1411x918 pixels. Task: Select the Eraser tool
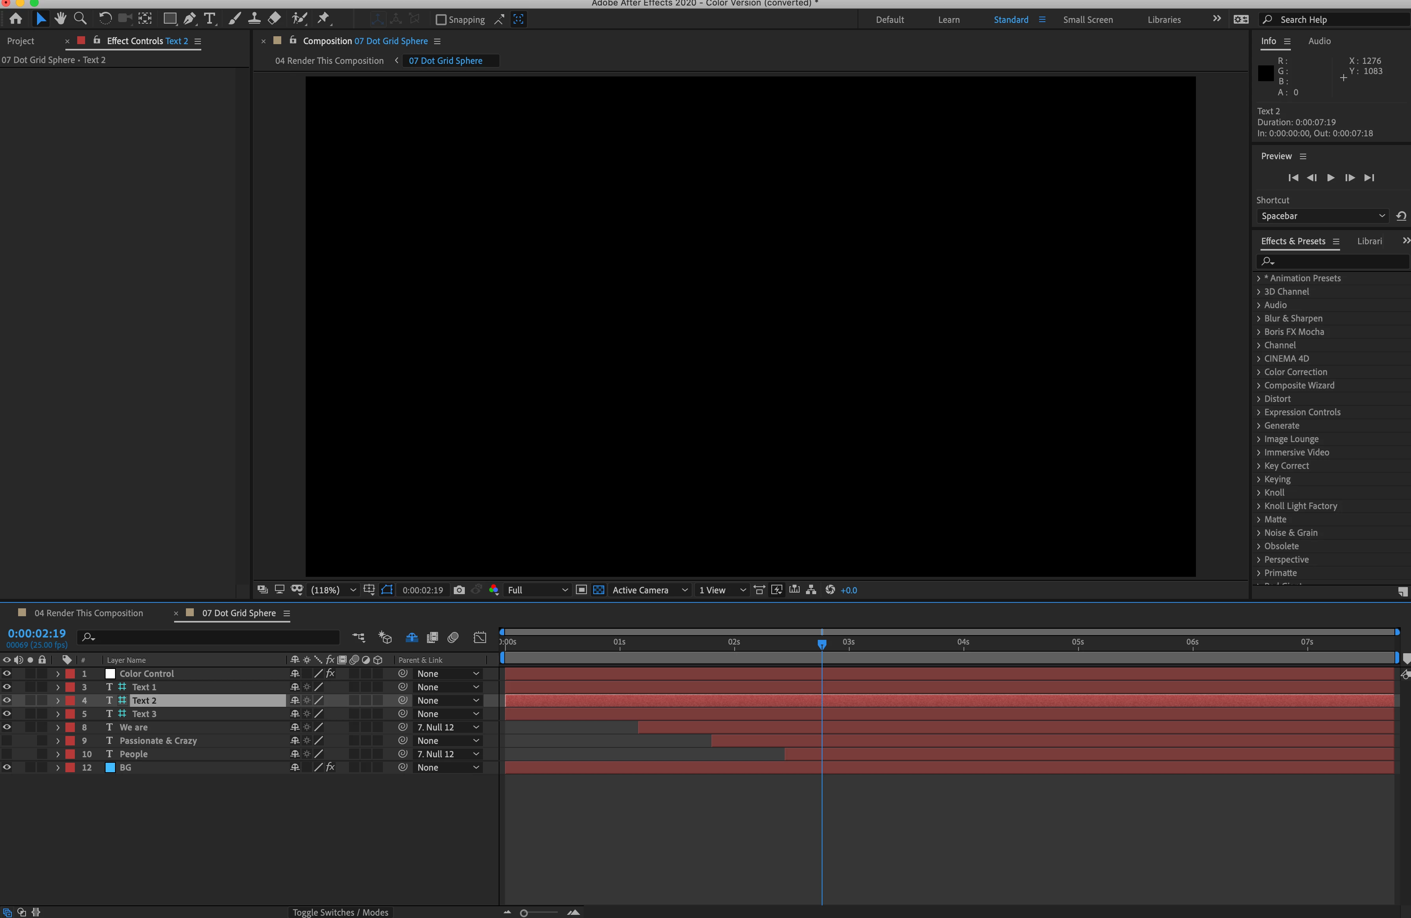pos(275,19)
